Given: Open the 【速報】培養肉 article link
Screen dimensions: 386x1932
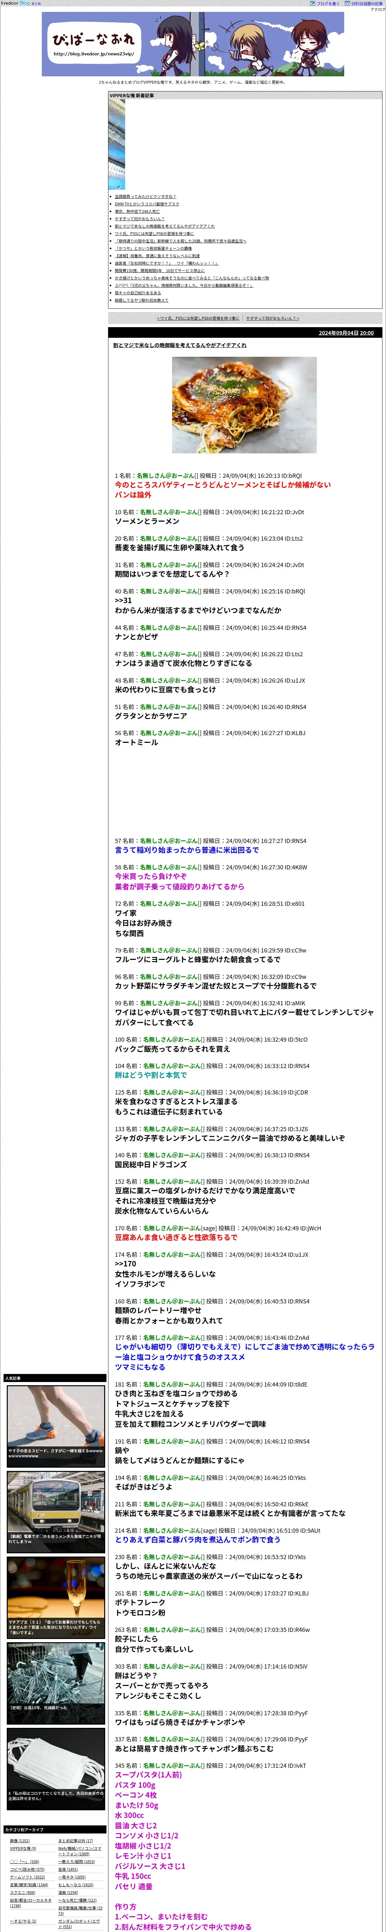Looking at the screenshot, I should point(157,256).
